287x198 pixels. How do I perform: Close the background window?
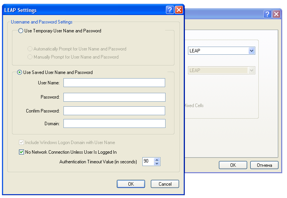[276, 14]
